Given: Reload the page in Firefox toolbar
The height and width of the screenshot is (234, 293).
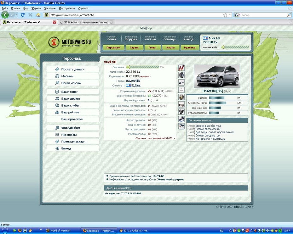Looking at the screenshot, I should click(23, 15).
